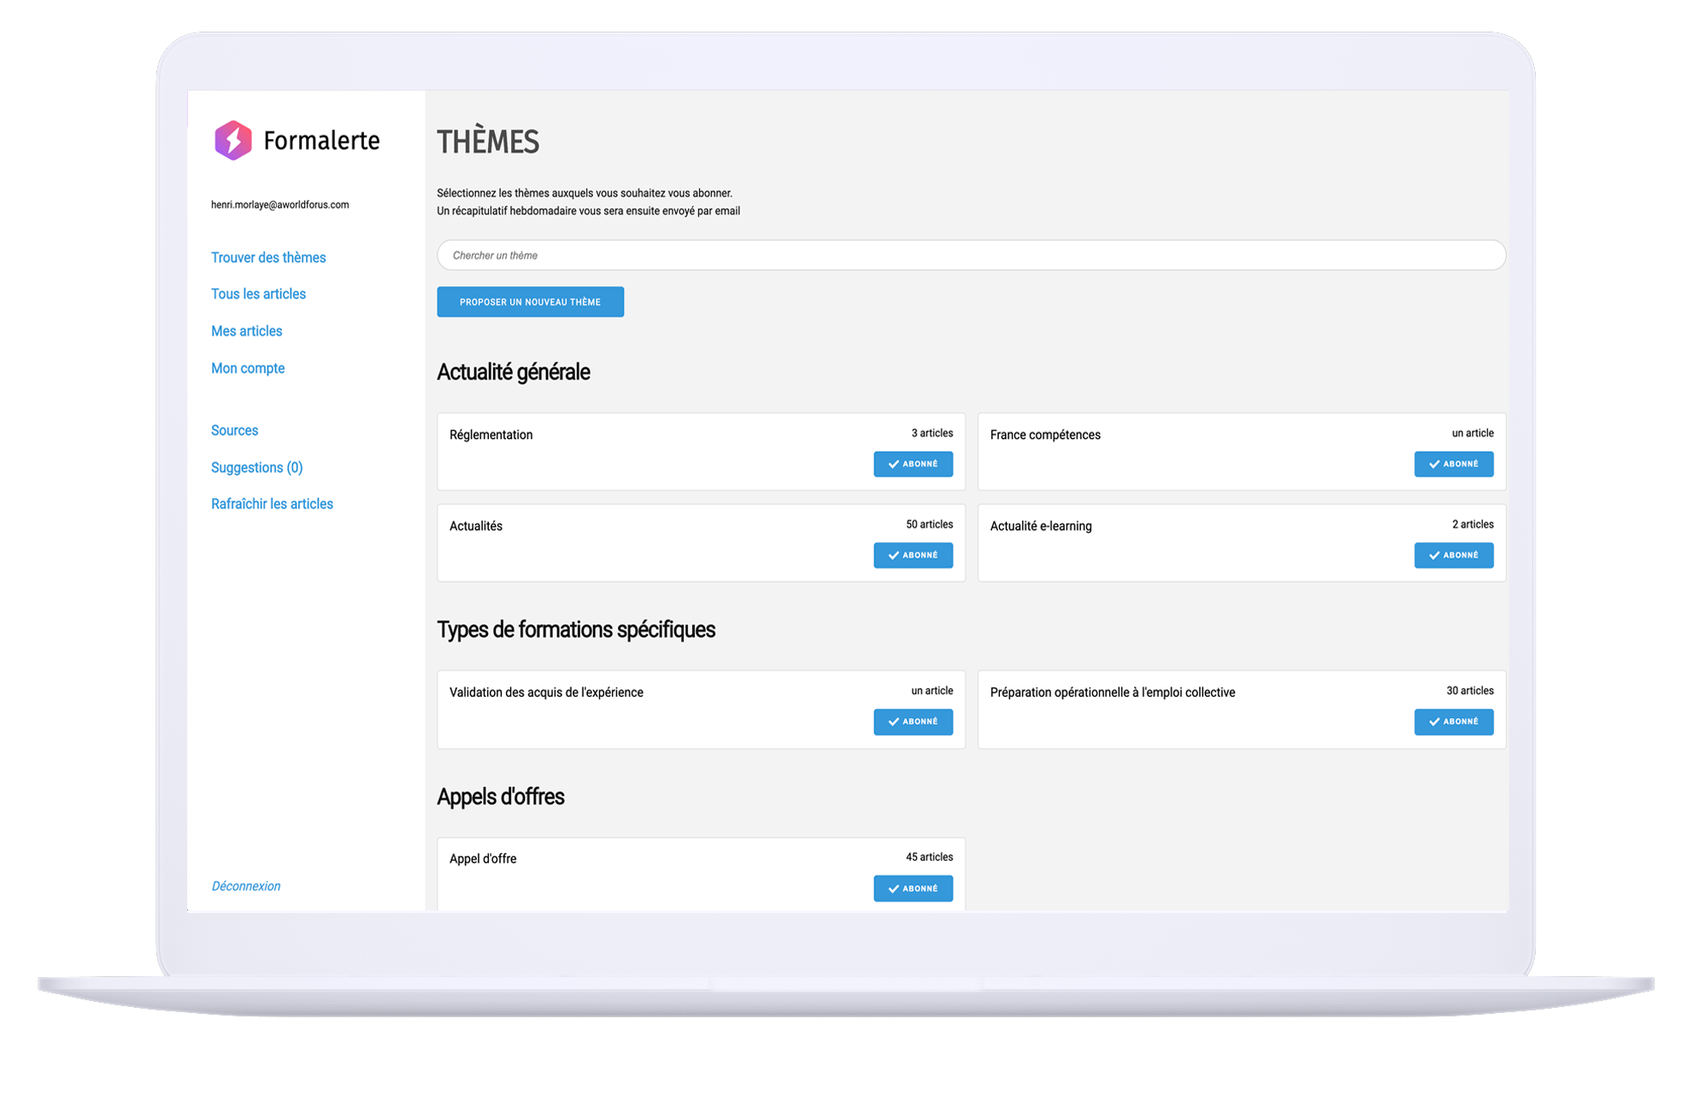
Task: Open Mes articles page
Action: (246, 331)
